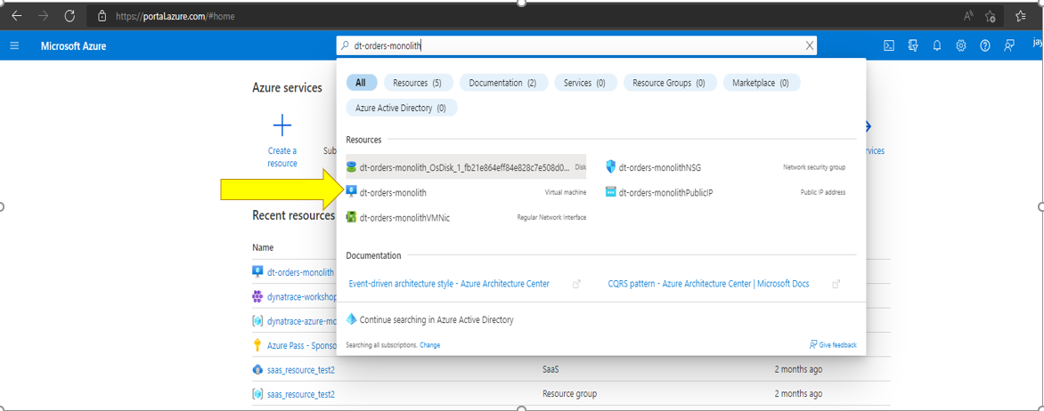Refresh the browser page
1044x411 pixels.
pyautogui.click(x=69, y=16)
